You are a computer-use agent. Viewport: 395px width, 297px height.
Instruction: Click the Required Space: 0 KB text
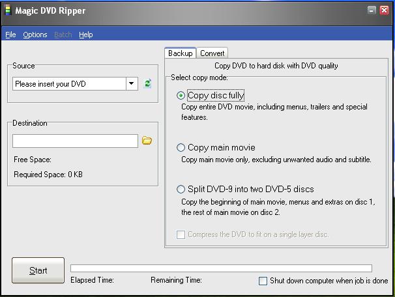[48, 175]
